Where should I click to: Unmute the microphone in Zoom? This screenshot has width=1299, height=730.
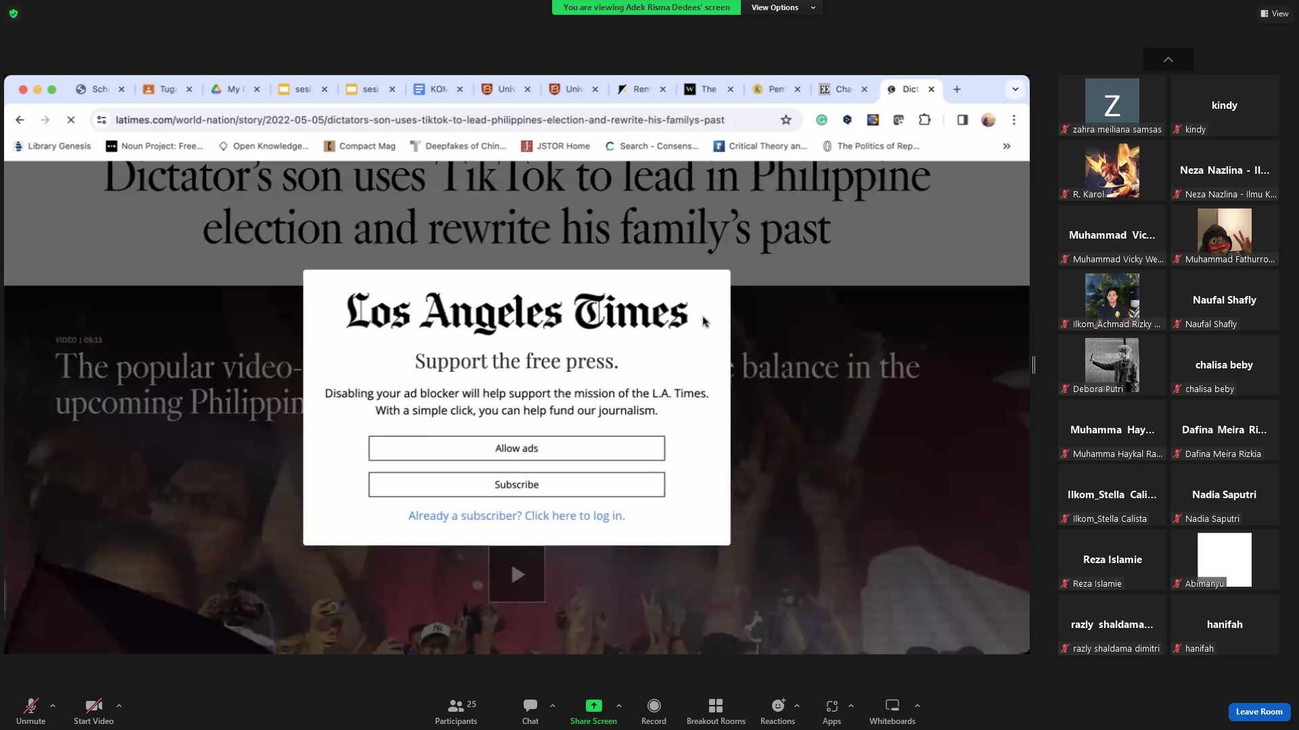[x=30, y=711]
